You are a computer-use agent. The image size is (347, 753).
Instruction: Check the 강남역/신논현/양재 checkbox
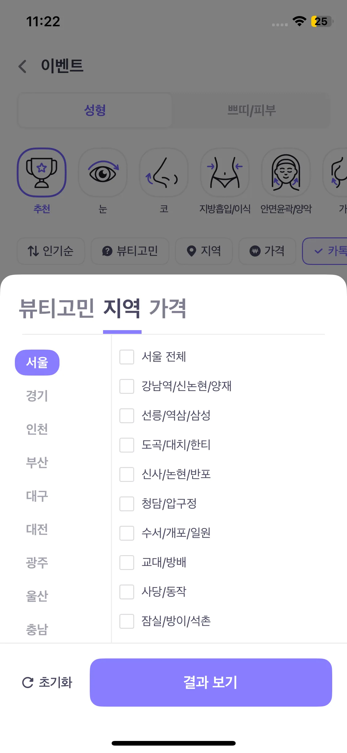tap(127, 386)
